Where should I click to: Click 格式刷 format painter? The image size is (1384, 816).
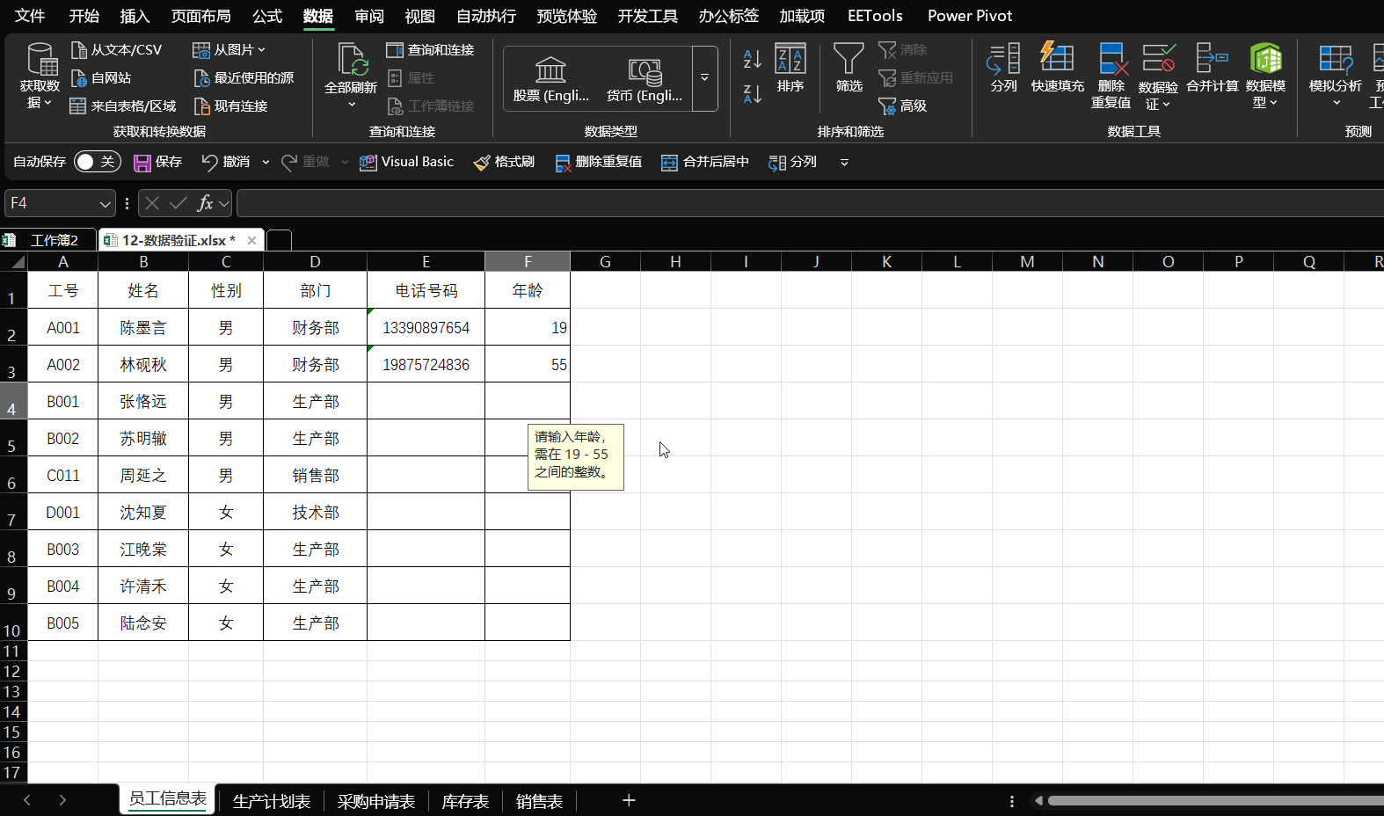click(504, 162)
